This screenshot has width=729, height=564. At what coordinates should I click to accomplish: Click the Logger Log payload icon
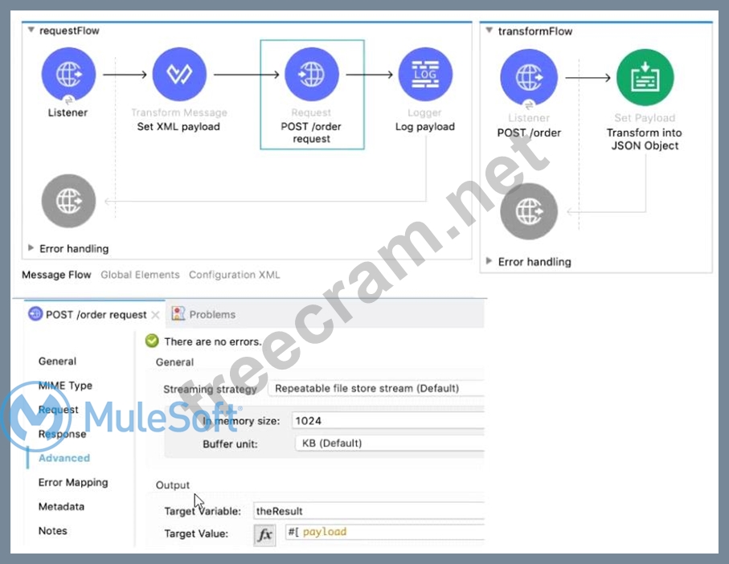pyautogui.click(x=425, y=75)
